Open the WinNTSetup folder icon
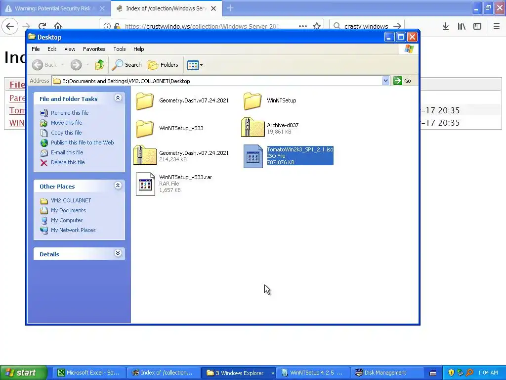Viewport: 506px width, 380px height. (253, 101)
